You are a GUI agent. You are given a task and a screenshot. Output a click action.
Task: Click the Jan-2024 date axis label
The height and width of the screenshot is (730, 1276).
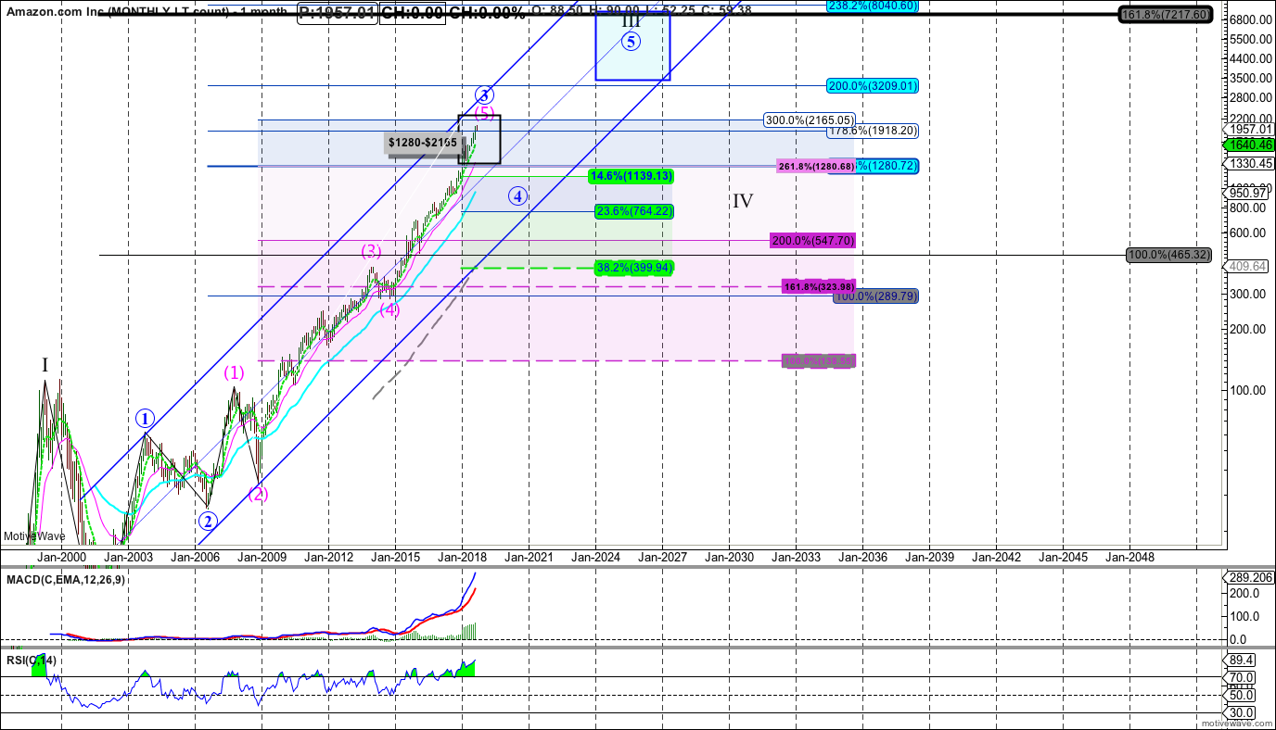pos(595,557)
